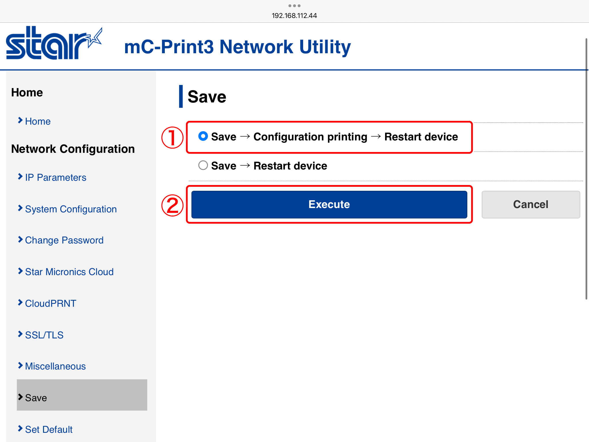
Task: Open the Set Default page
Action: tap(49, 430)
